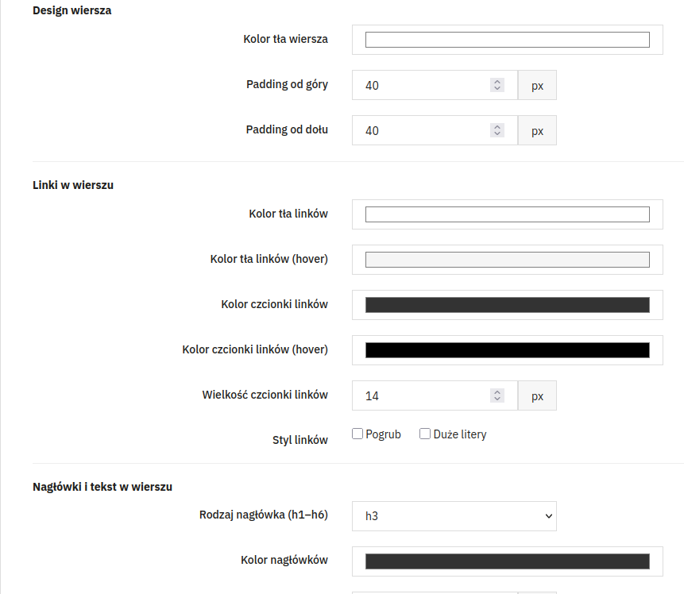The width and height of the screenshot is (684, 594).
Task: Open the Kolor tła linków color swatch
Action: point(508,214)
